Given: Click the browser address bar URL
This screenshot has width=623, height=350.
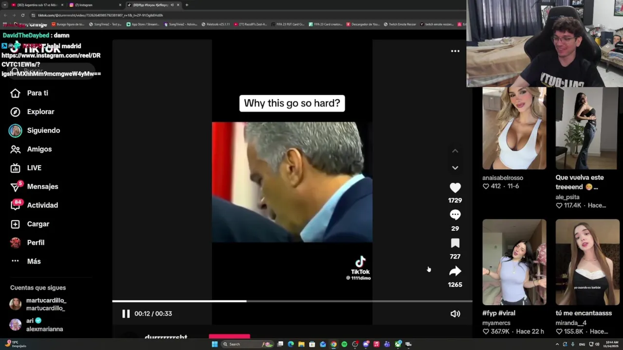Looking at the screenshot, I should 100,15.
